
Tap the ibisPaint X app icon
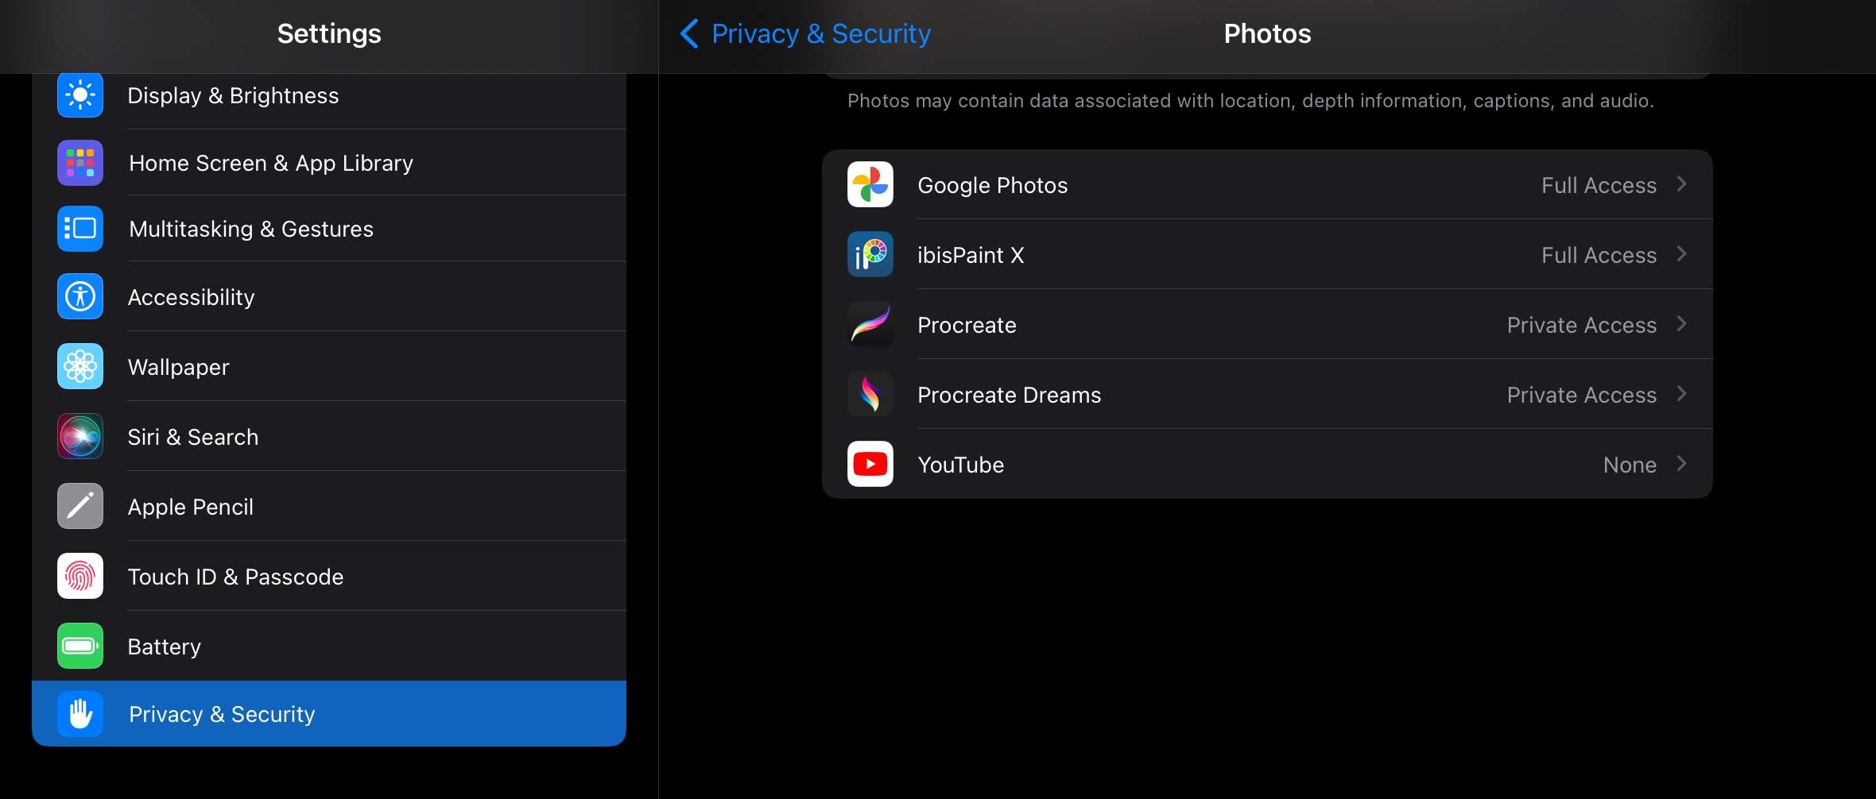(870, 254)
